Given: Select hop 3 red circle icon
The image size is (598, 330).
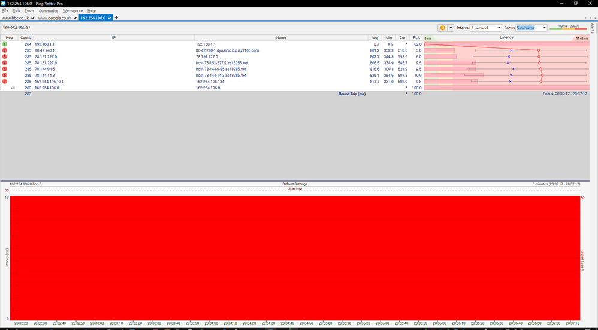Looking at the screenshot, I should pyautogui.click(x=5, y=56).
